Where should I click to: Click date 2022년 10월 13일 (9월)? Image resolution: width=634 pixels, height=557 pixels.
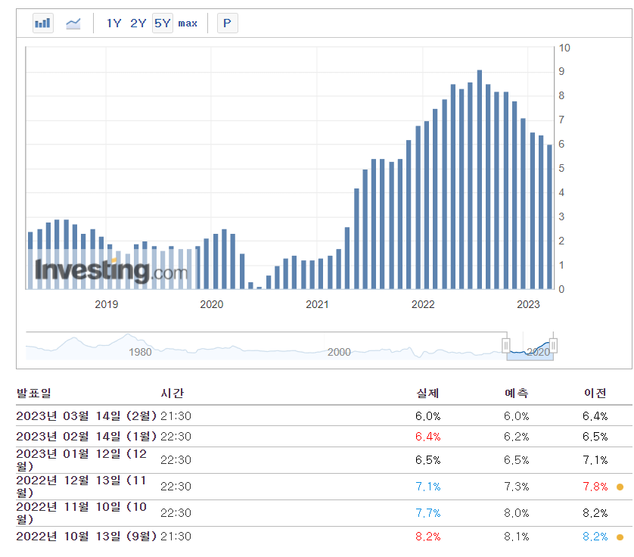[86, 537]
